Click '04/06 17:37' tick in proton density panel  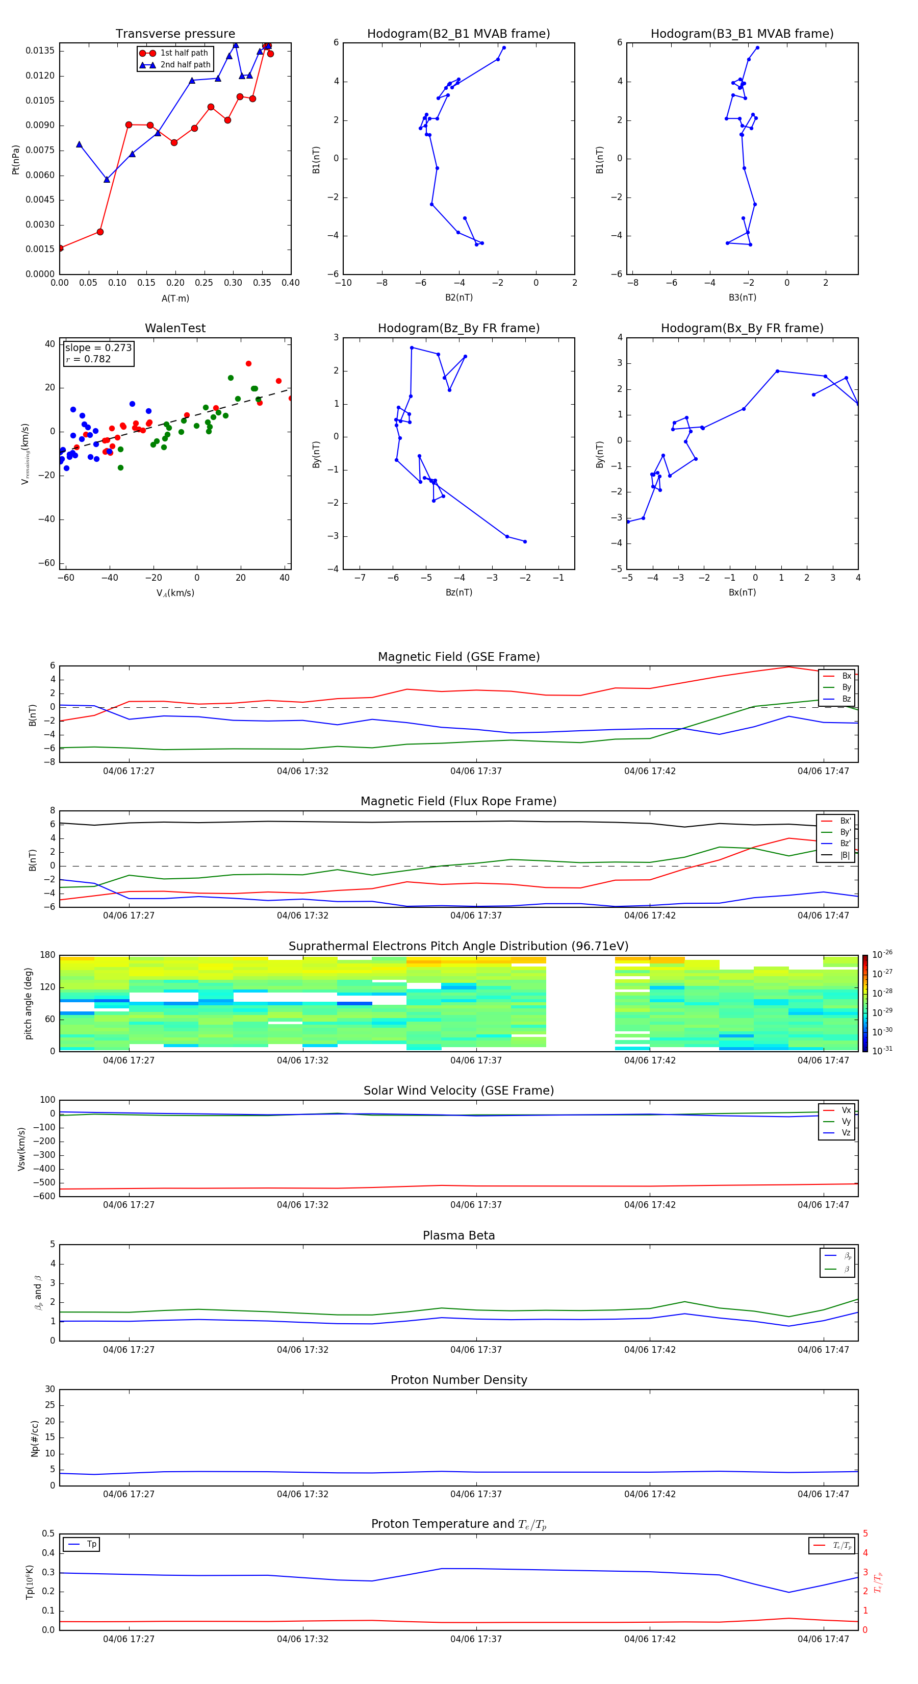click(x=476, y=1494)
